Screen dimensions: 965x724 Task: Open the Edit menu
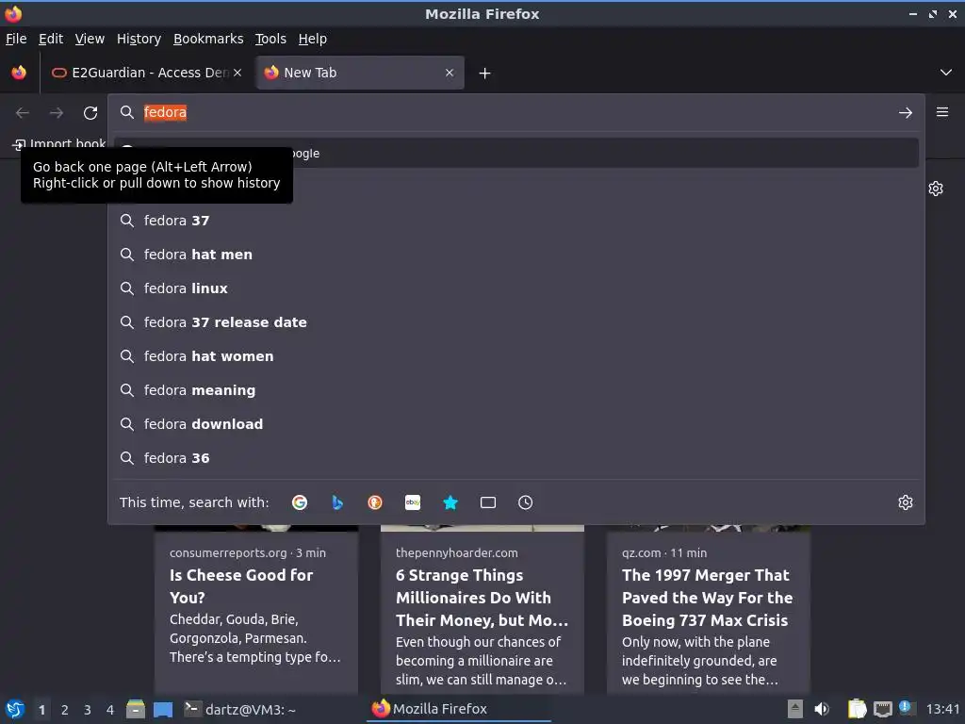(x=51, y=39)
